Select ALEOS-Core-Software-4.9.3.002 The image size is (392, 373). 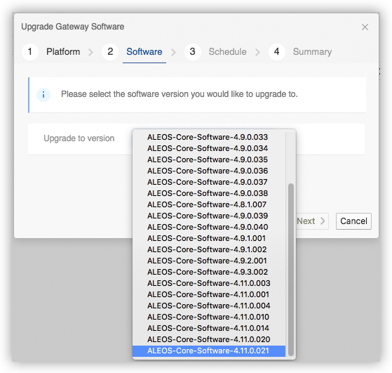coord(209,272)
